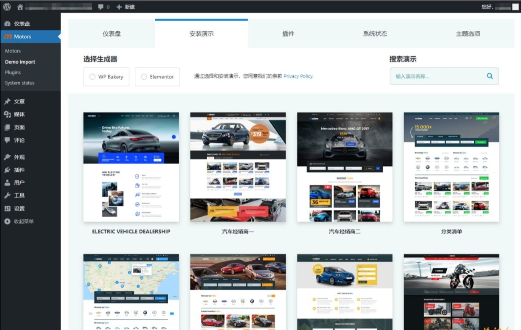Click the WordPress logo icon
The image size is (521, 330).
click(x=7, y=7)
